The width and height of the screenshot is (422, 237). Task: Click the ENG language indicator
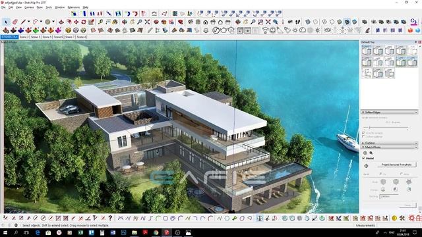pos(392,232)
